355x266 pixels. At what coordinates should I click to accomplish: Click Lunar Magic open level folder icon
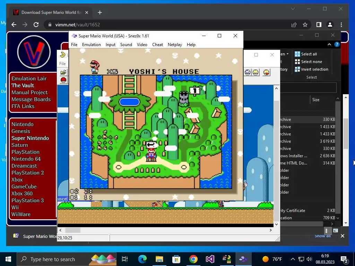(x=63, y=72)
